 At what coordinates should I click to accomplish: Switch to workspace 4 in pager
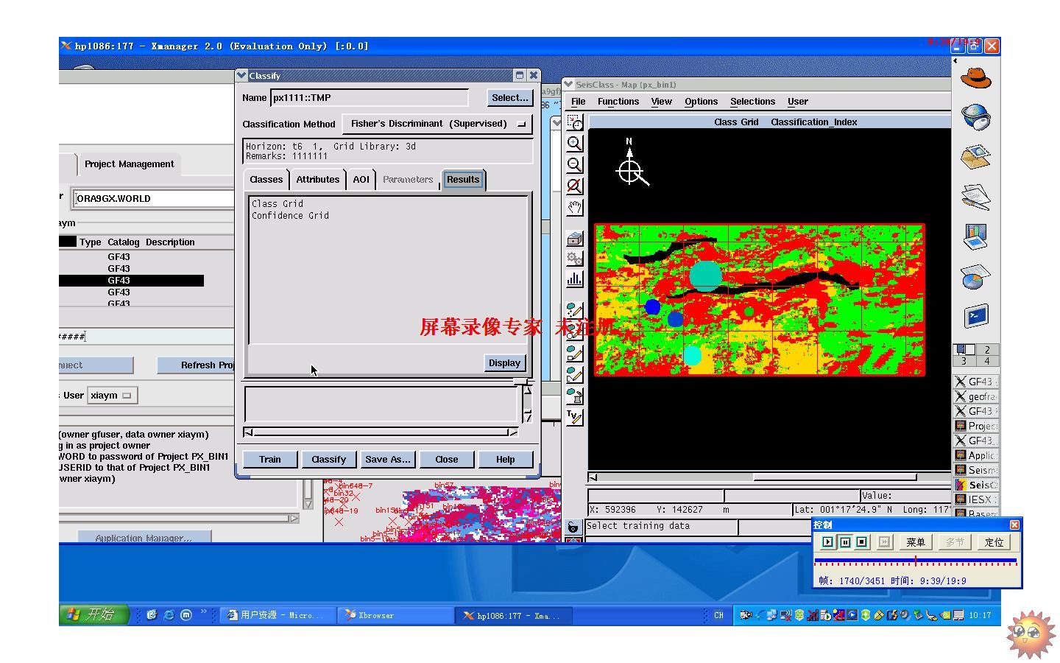click(988, 361)
